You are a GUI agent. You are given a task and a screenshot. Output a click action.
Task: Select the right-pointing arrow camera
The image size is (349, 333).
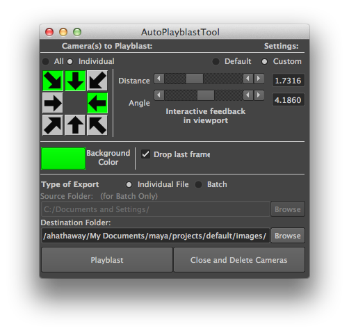coord(53,103)
